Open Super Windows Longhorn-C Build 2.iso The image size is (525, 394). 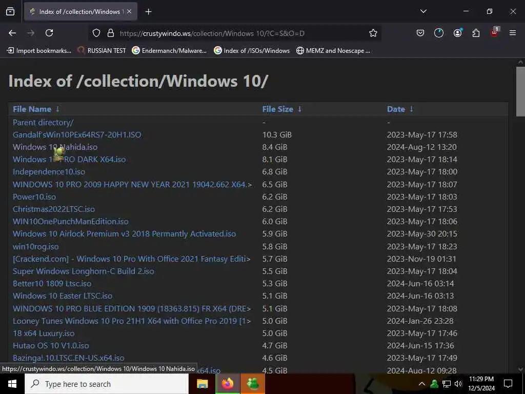tap(84, 271)
